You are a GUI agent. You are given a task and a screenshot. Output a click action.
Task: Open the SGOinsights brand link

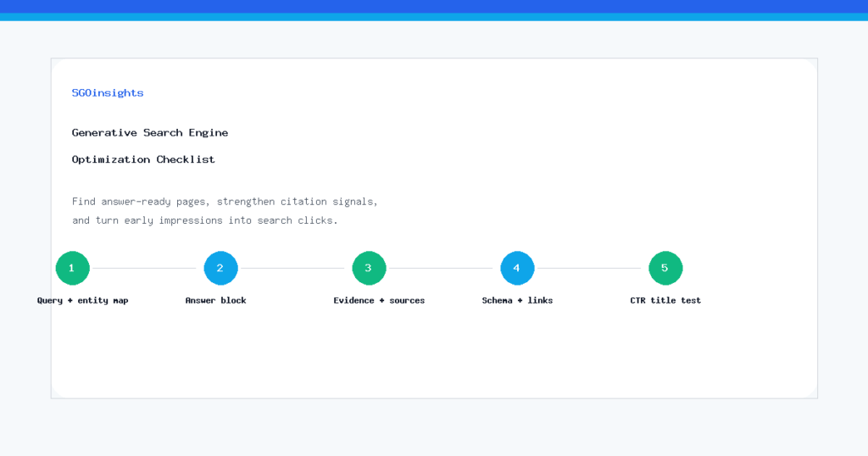tap(108, 93)
